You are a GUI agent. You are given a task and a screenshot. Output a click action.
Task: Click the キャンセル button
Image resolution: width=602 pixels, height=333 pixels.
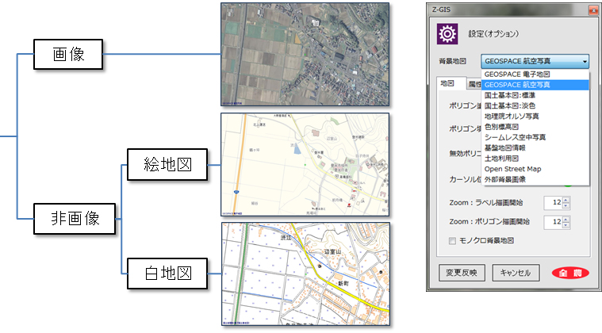pos(516,273)
